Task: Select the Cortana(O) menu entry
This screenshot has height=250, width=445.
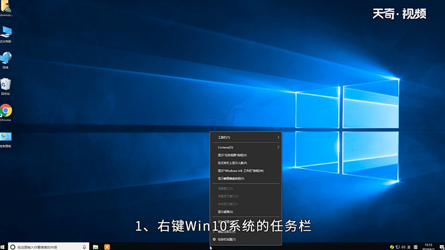Action: pos(246,147)
